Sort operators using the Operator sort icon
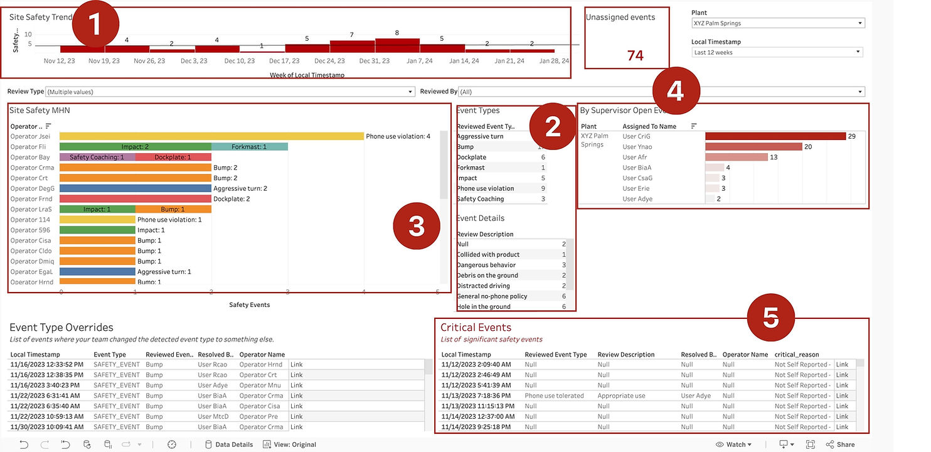Screen dimensions: 931x452 pyautogui.click(x=49, y=126)
